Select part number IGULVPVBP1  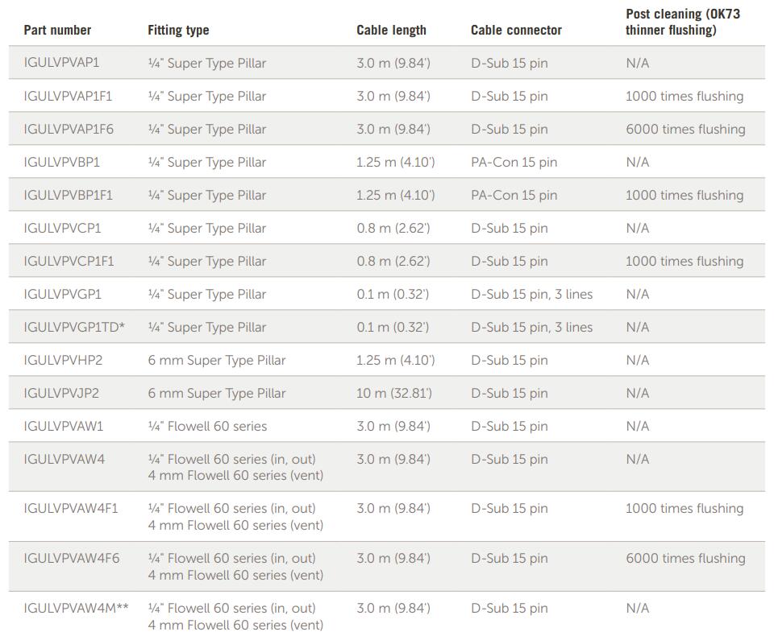click(x=62, y=162)
